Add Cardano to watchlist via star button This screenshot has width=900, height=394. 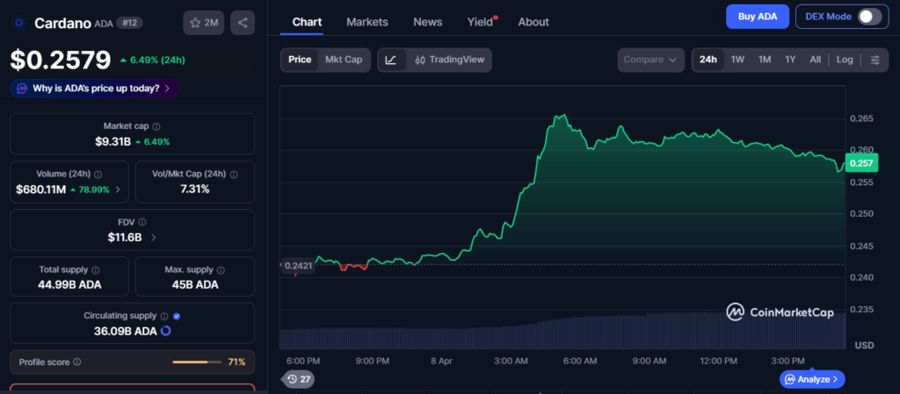pos(203,23)
